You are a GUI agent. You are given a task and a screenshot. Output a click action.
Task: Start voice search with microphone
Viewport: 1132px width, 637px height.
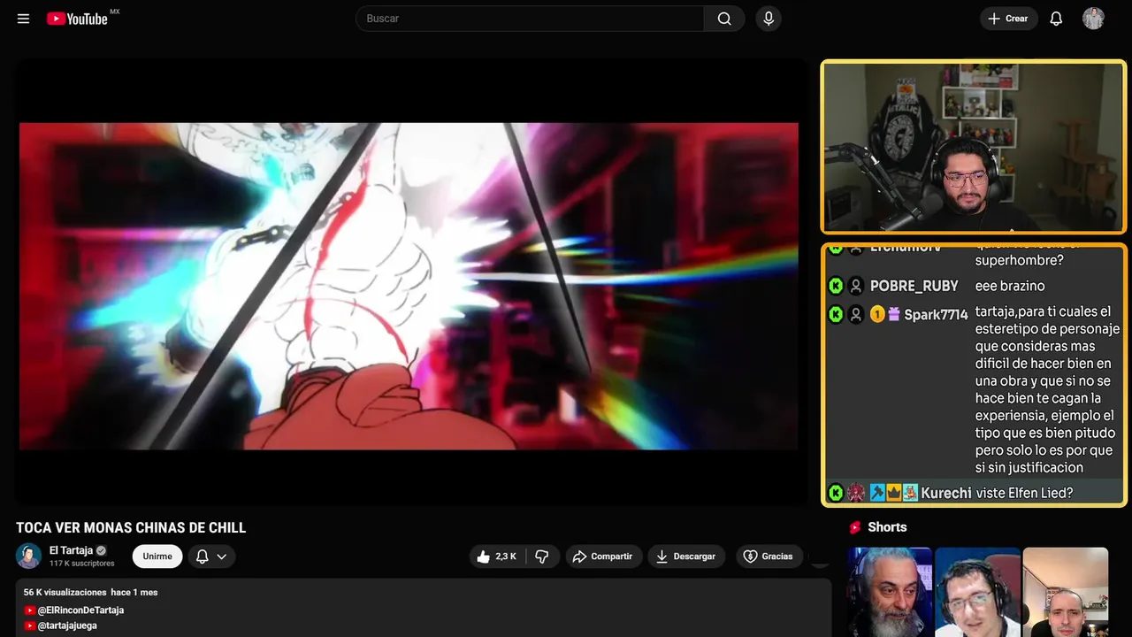pyautogui.click(x=769, y=19)
